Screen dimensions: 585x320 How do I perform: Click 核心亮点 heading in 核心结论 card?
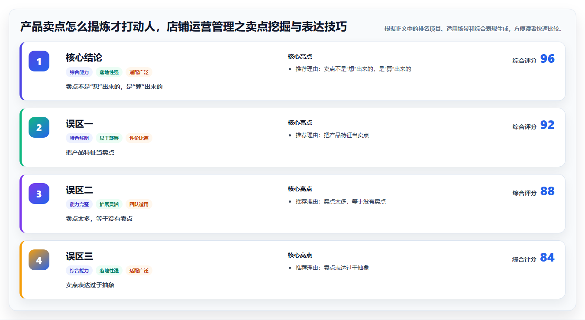[x=300, y=56]
